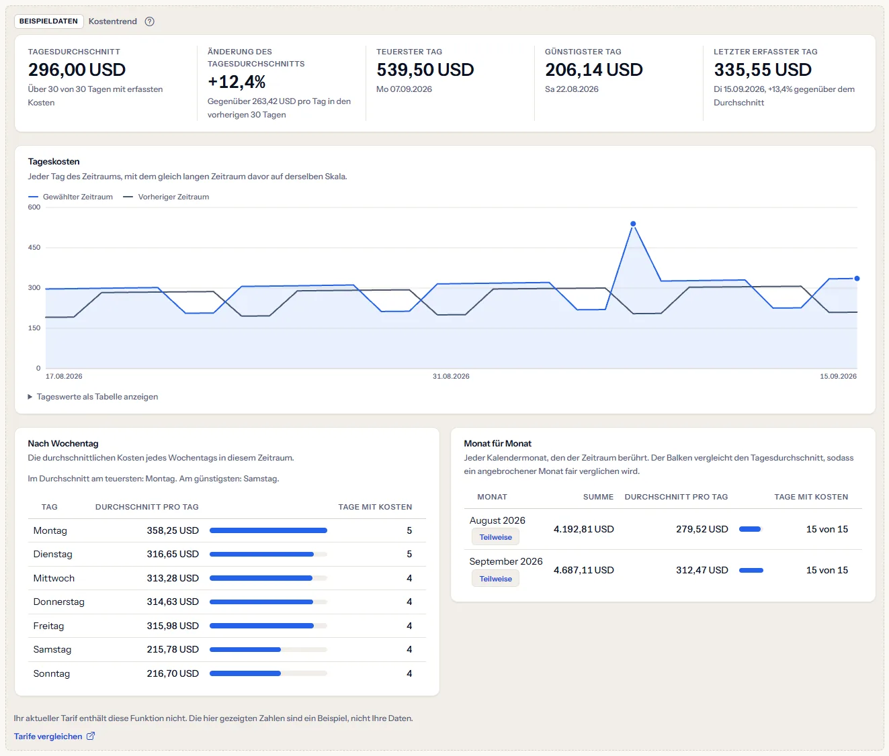Viewport: 889px width, 756px height.
Task: Click the September 2026 average bar
Action: (x=751, y=570)
